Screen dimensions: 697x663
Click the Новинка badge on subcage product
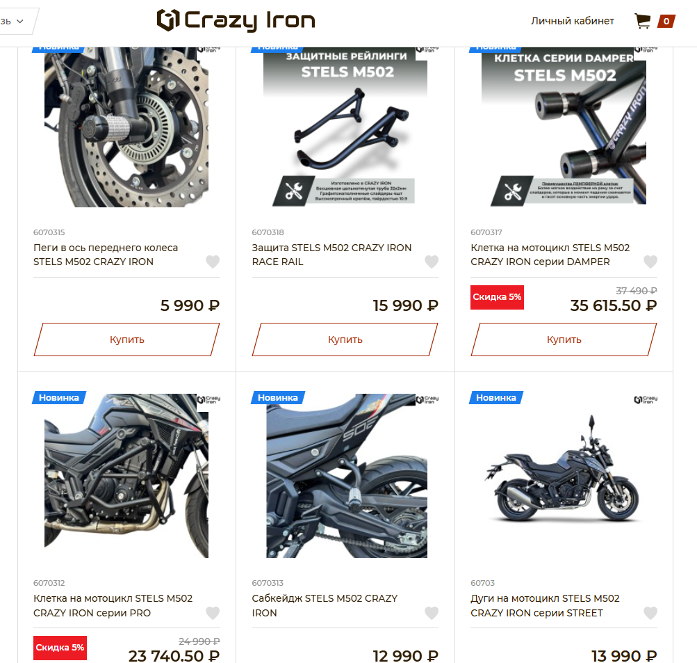click(278, 397)
